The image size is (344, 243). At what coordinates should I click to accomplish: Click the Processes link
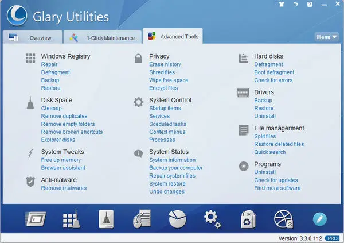coord(162,140)
